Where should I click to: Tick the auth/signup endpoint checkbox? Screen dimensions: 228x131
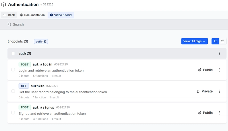pyautogui.click(x=13, y=113)
